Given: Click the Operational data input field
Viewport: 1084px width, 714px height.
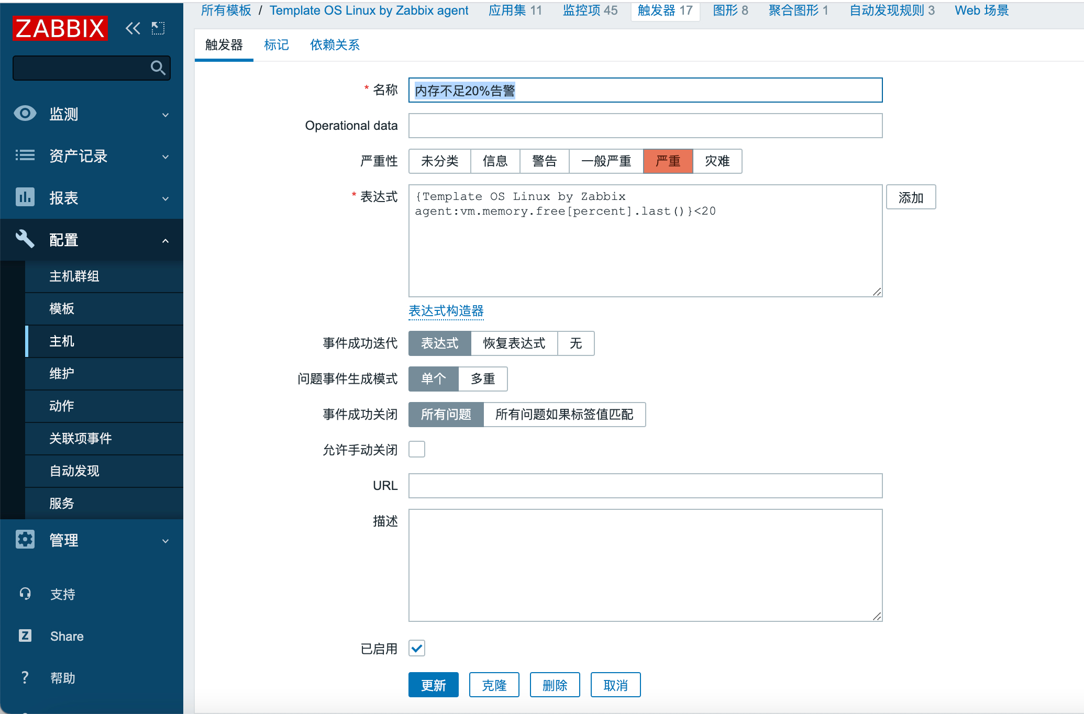Looking at the screenshot, I should (x=645, y=126).
